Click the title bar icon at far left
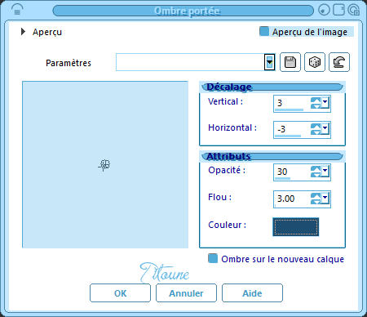 tap(17, 11)
